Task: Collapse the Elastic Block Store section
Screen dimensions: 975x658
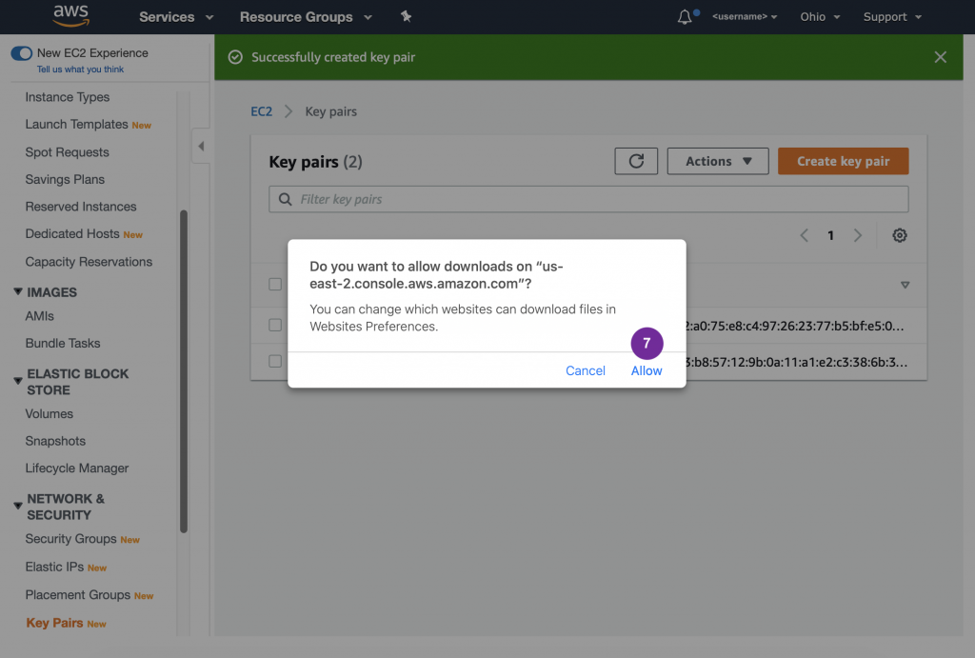Action: click(x=18, y=381)
